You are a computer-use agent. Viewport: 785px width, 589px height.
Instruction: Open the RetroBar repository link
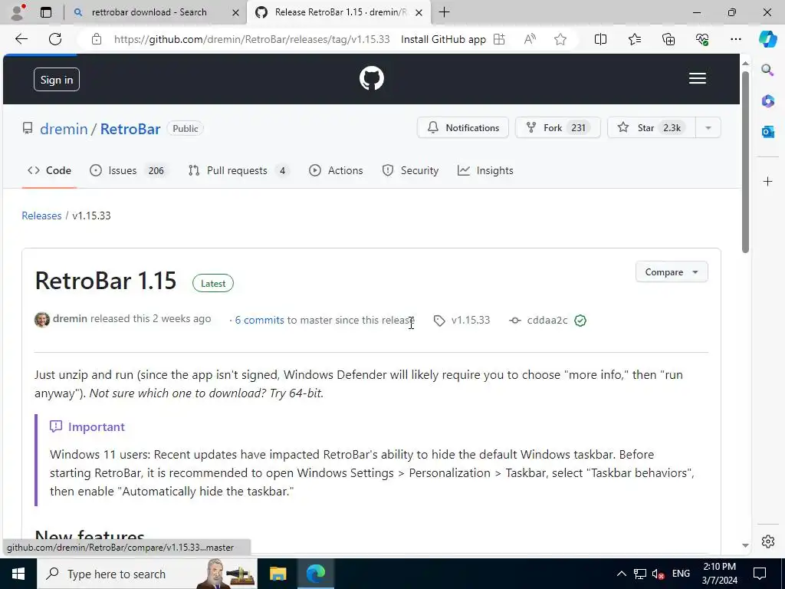point(130,129)
